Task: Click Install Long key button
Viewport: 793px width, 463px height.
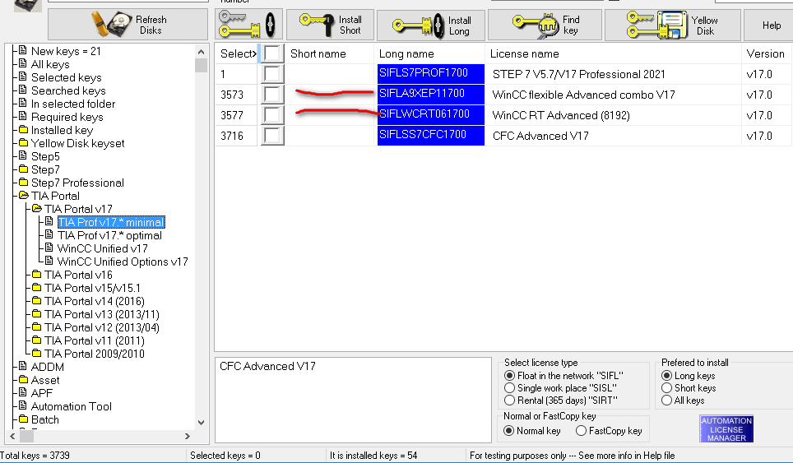Action: click(431, 25)
